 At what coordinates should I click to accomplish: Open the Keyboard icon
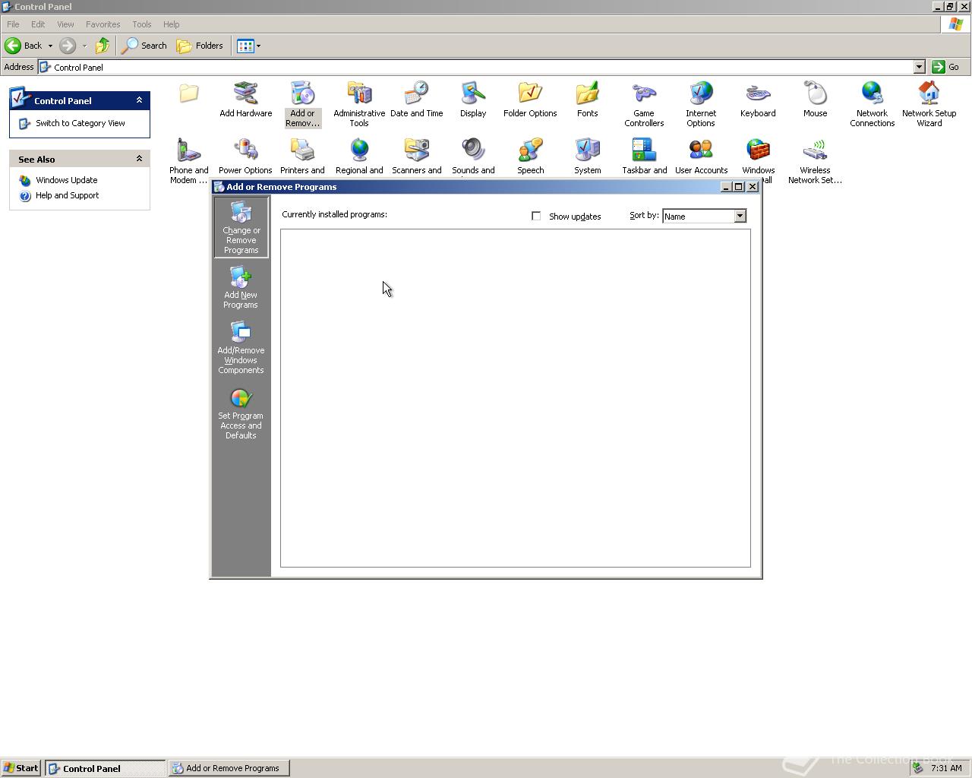[x=758, y=100]
